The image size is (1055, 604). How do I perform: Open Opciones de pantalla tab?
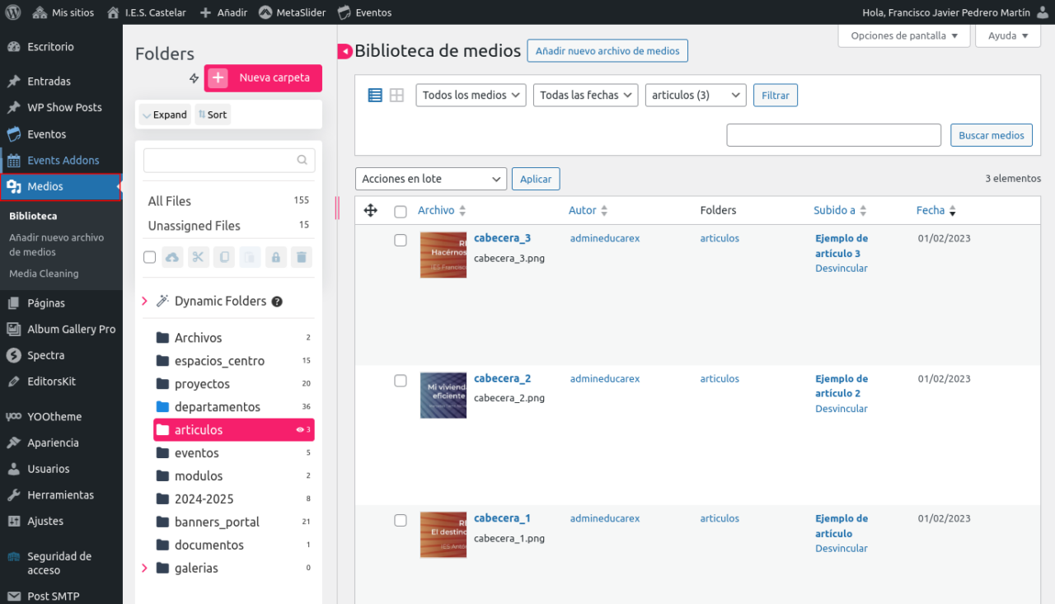[903, 36]
